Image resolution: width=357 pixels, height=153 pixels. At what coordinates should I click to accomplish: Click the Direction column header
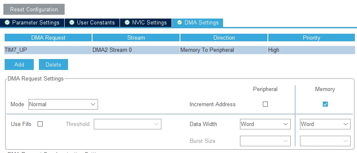click(x=224, y=38)
